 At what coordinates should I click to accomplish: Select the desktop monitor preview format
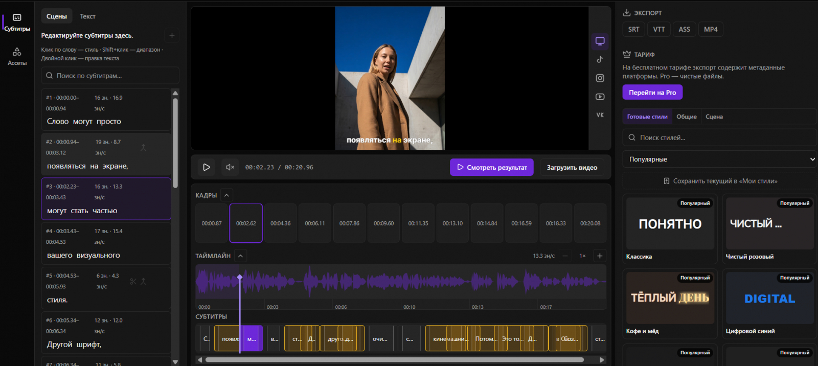coord(600,41)
